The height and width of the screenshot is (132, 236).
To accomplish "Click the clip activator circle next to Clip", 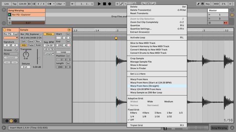I will click(x=4, y=30).
